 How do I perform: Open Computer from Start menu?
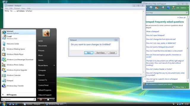[42, 70]
